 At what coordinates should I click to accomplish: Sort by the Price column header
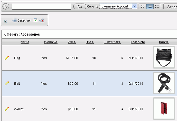pos(71,42)
